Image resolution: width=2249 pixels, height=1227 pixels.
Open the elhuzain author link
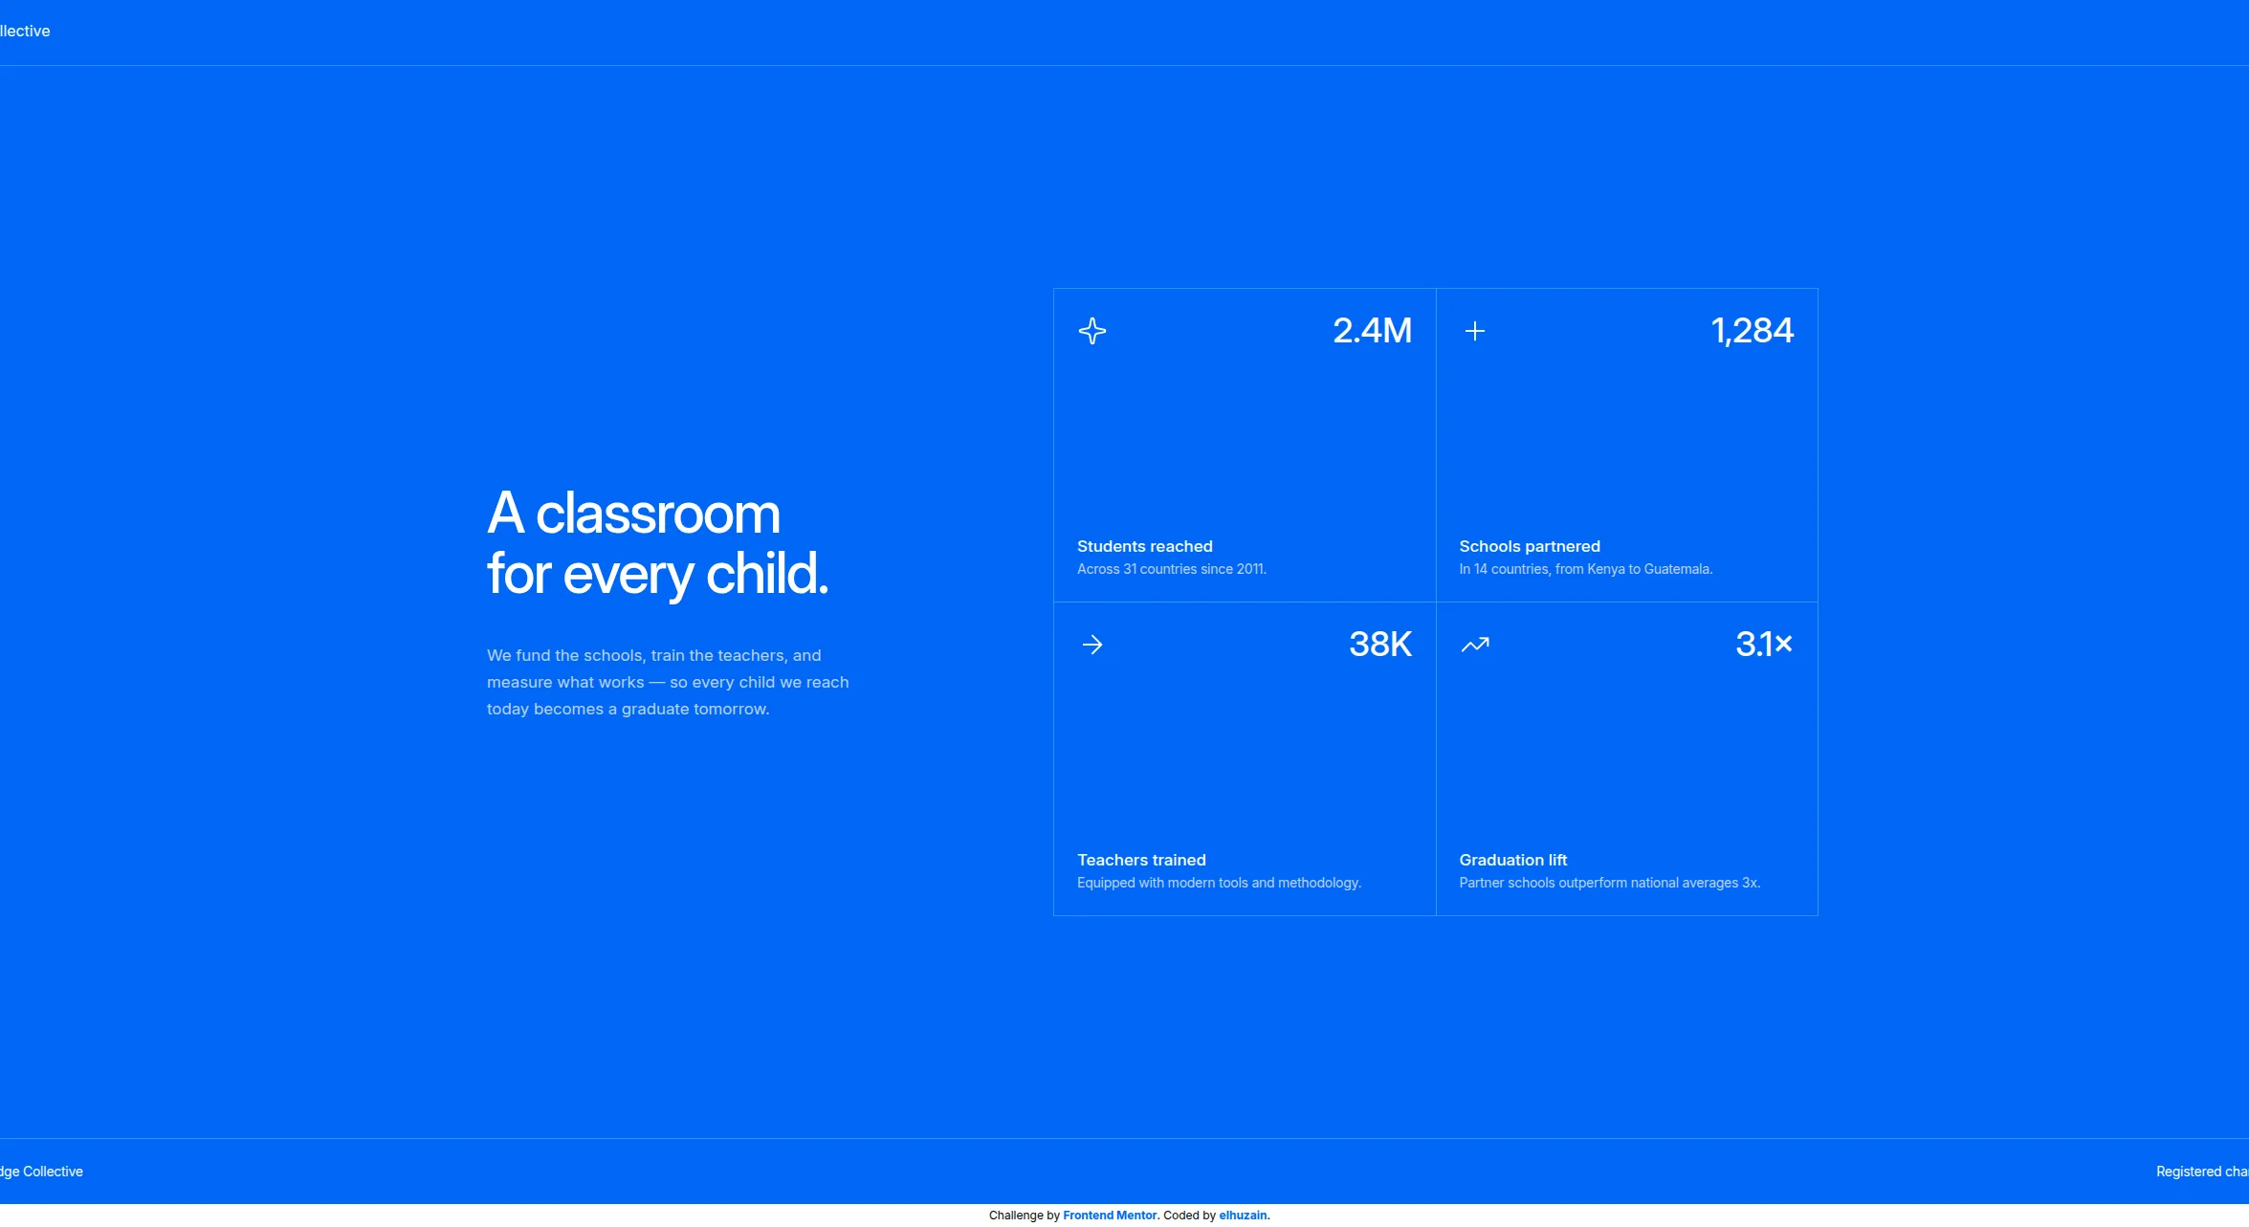pyautogui.click(x=1243, y=1216)
